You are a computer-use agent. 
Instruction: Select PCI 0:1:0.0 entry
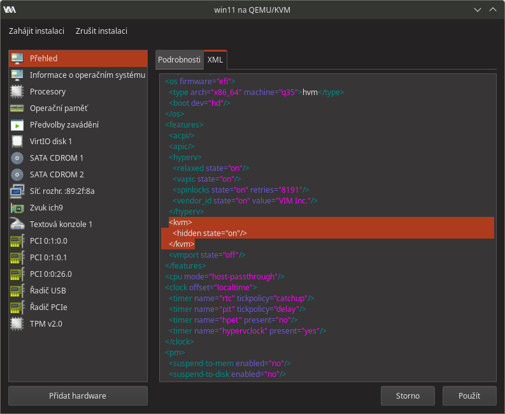78,241
